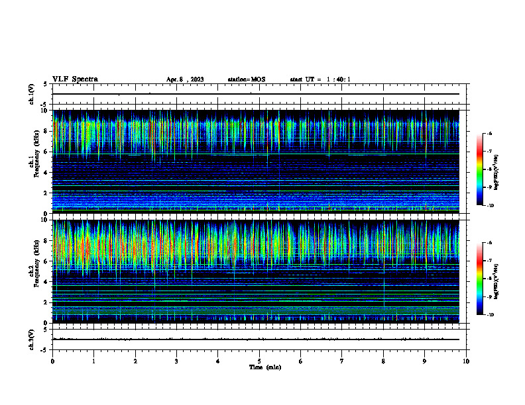The height and width of the screenshot is (405, 525).
Task: Click the ch.1 colorbar "log(PSD)" units label
Action: tap(496, 173)
